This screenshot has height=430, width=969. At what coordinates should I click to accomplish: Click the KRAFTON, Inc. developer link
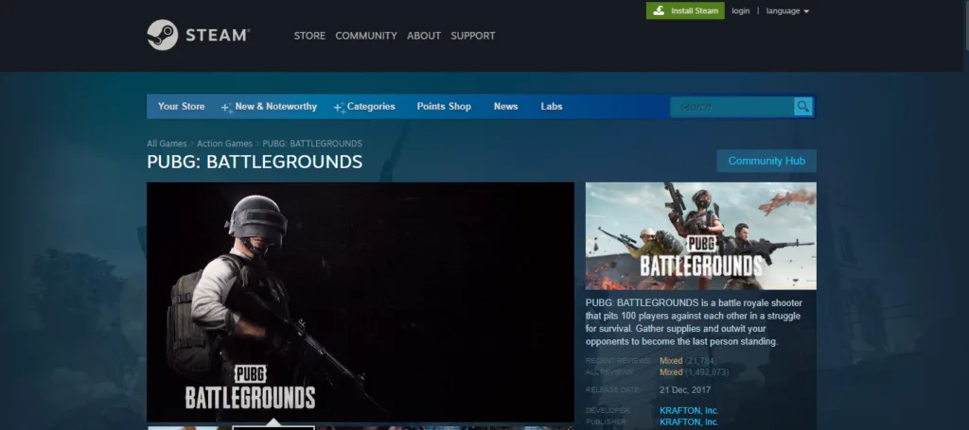[x=689, y=411]
